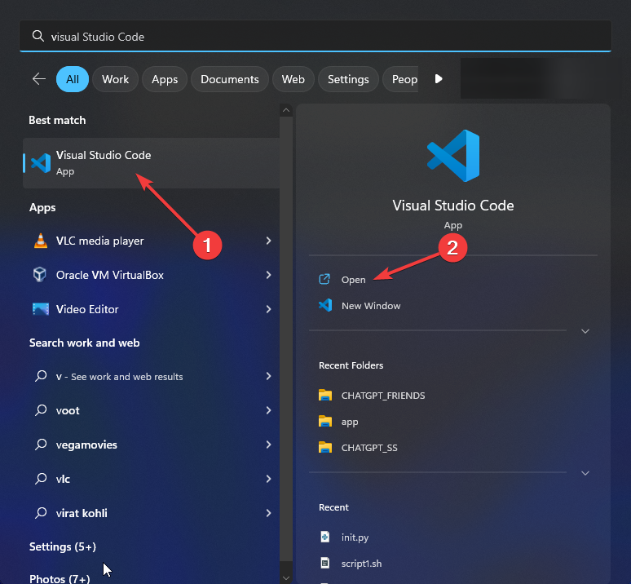Click the large Visual Studio Code logo in preview
The height and width of the screenshot is (584, 631).
[453, 156]
